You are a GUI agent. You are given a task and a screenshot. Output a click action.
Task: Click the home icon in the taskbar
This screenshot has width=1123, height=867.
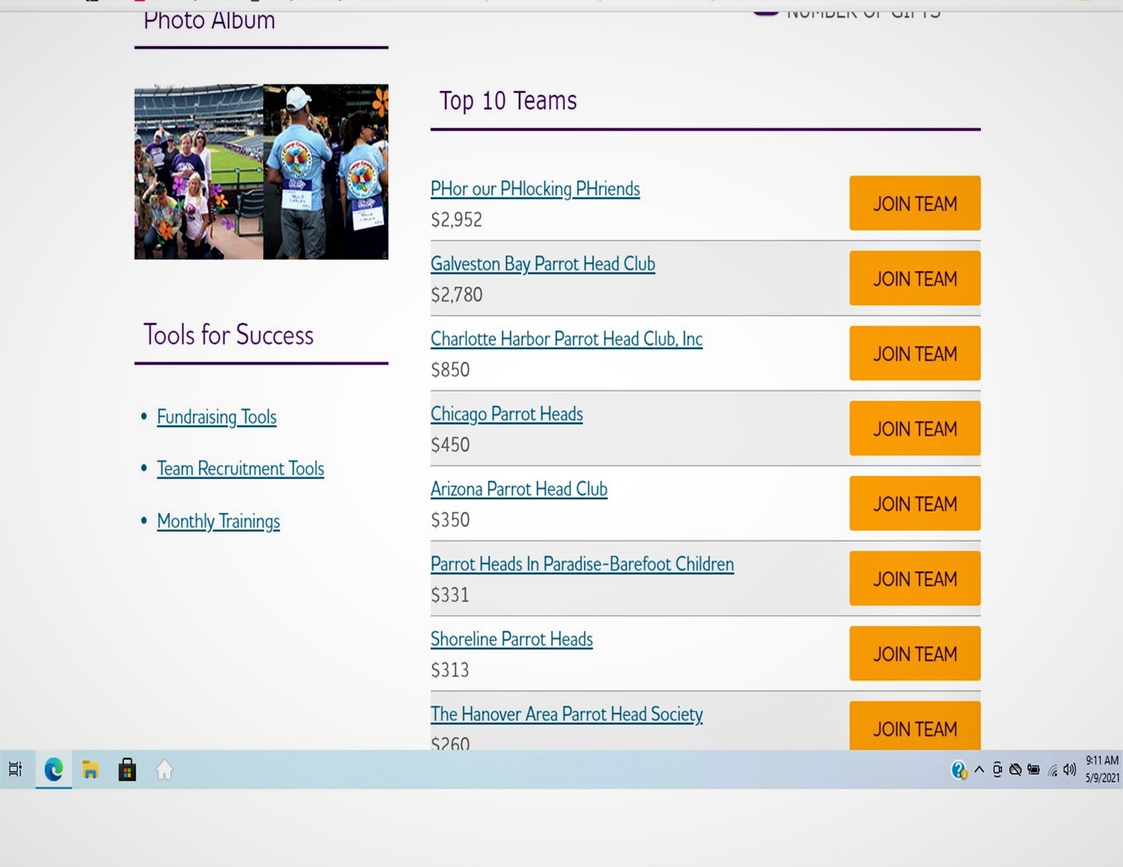pyautogui.click(x=164, y=770)
